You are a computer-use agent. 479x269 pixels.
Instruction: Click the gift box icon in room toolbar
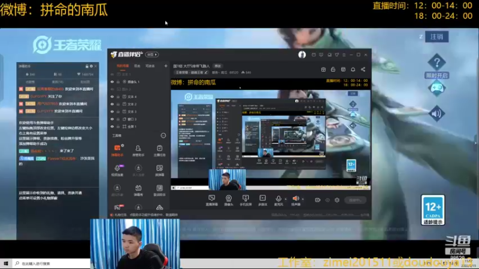[323, 69]
